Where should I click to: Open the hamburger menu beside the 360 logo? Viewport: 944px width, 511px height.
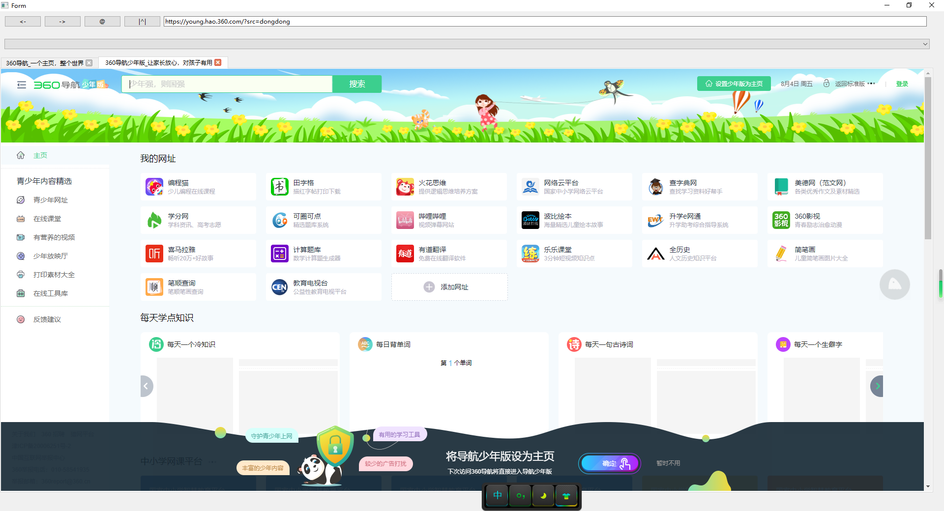click(x=21, y=85)
